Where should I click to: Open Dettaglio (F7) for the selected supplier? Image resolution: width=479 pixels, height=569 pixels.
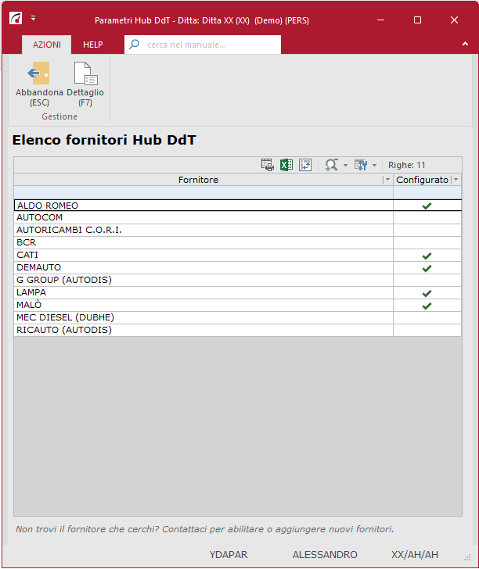click(85, 75)
